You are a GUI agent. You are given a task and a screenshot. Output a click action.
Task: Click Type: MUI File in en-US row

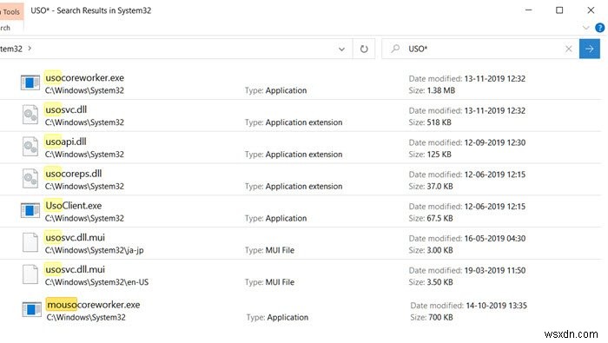[x=269, y=281]
